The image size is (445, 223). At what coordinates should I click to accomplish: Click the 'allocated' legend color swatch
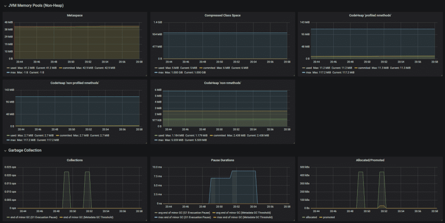304,217
